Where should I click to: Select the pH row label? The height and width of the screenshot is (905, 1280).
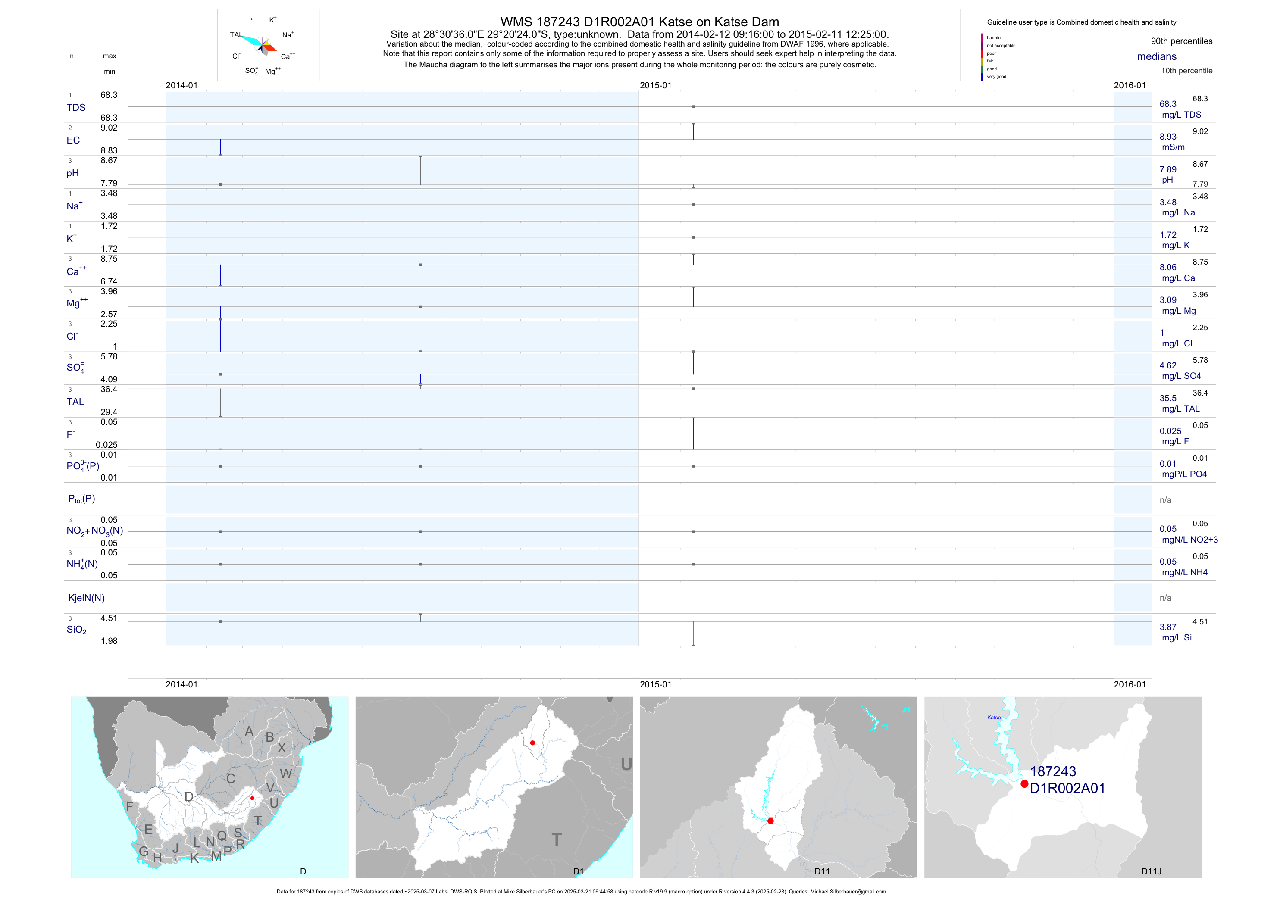72,173
